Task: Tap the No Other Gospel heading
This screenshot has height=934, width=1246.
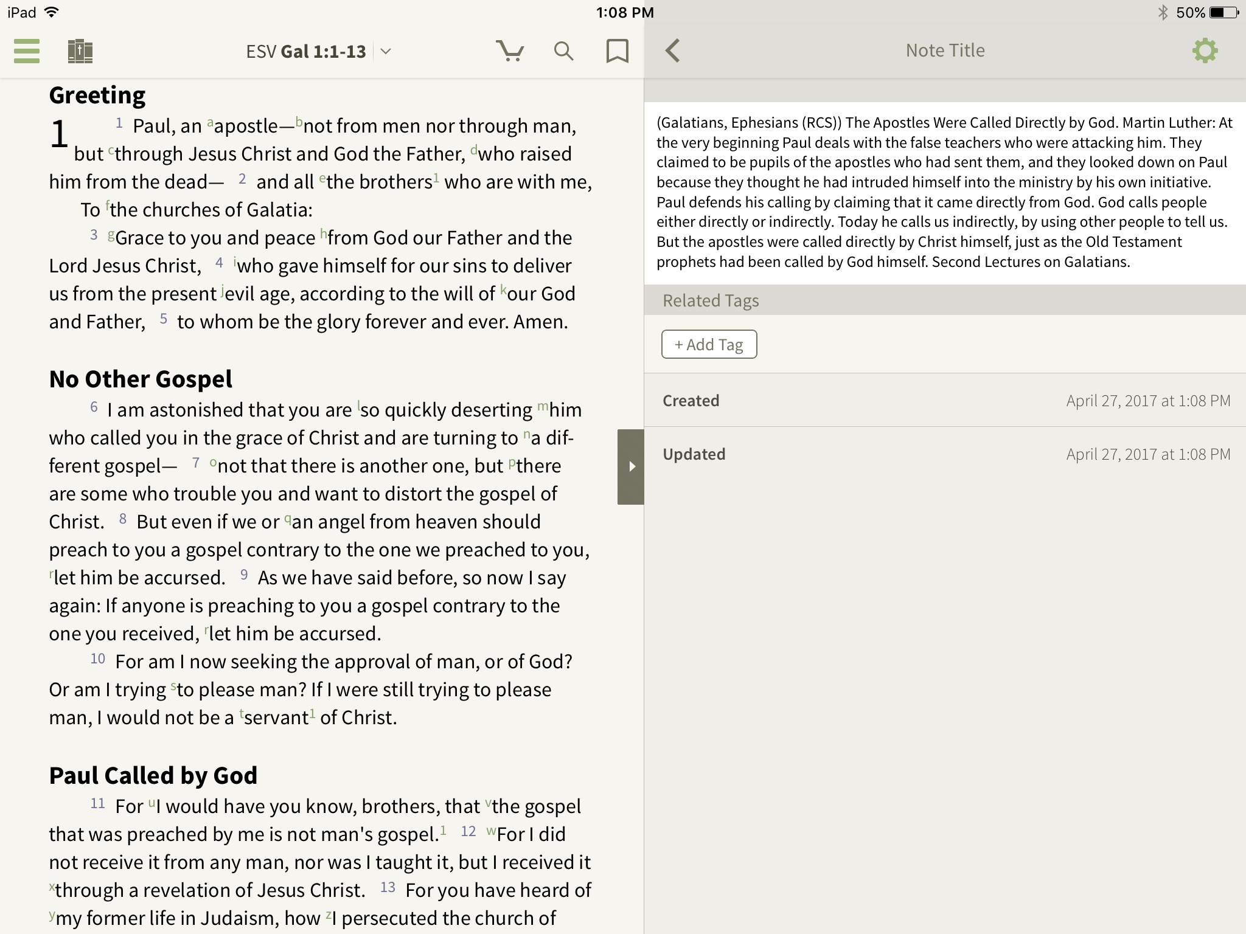Action: pos(141,379)
